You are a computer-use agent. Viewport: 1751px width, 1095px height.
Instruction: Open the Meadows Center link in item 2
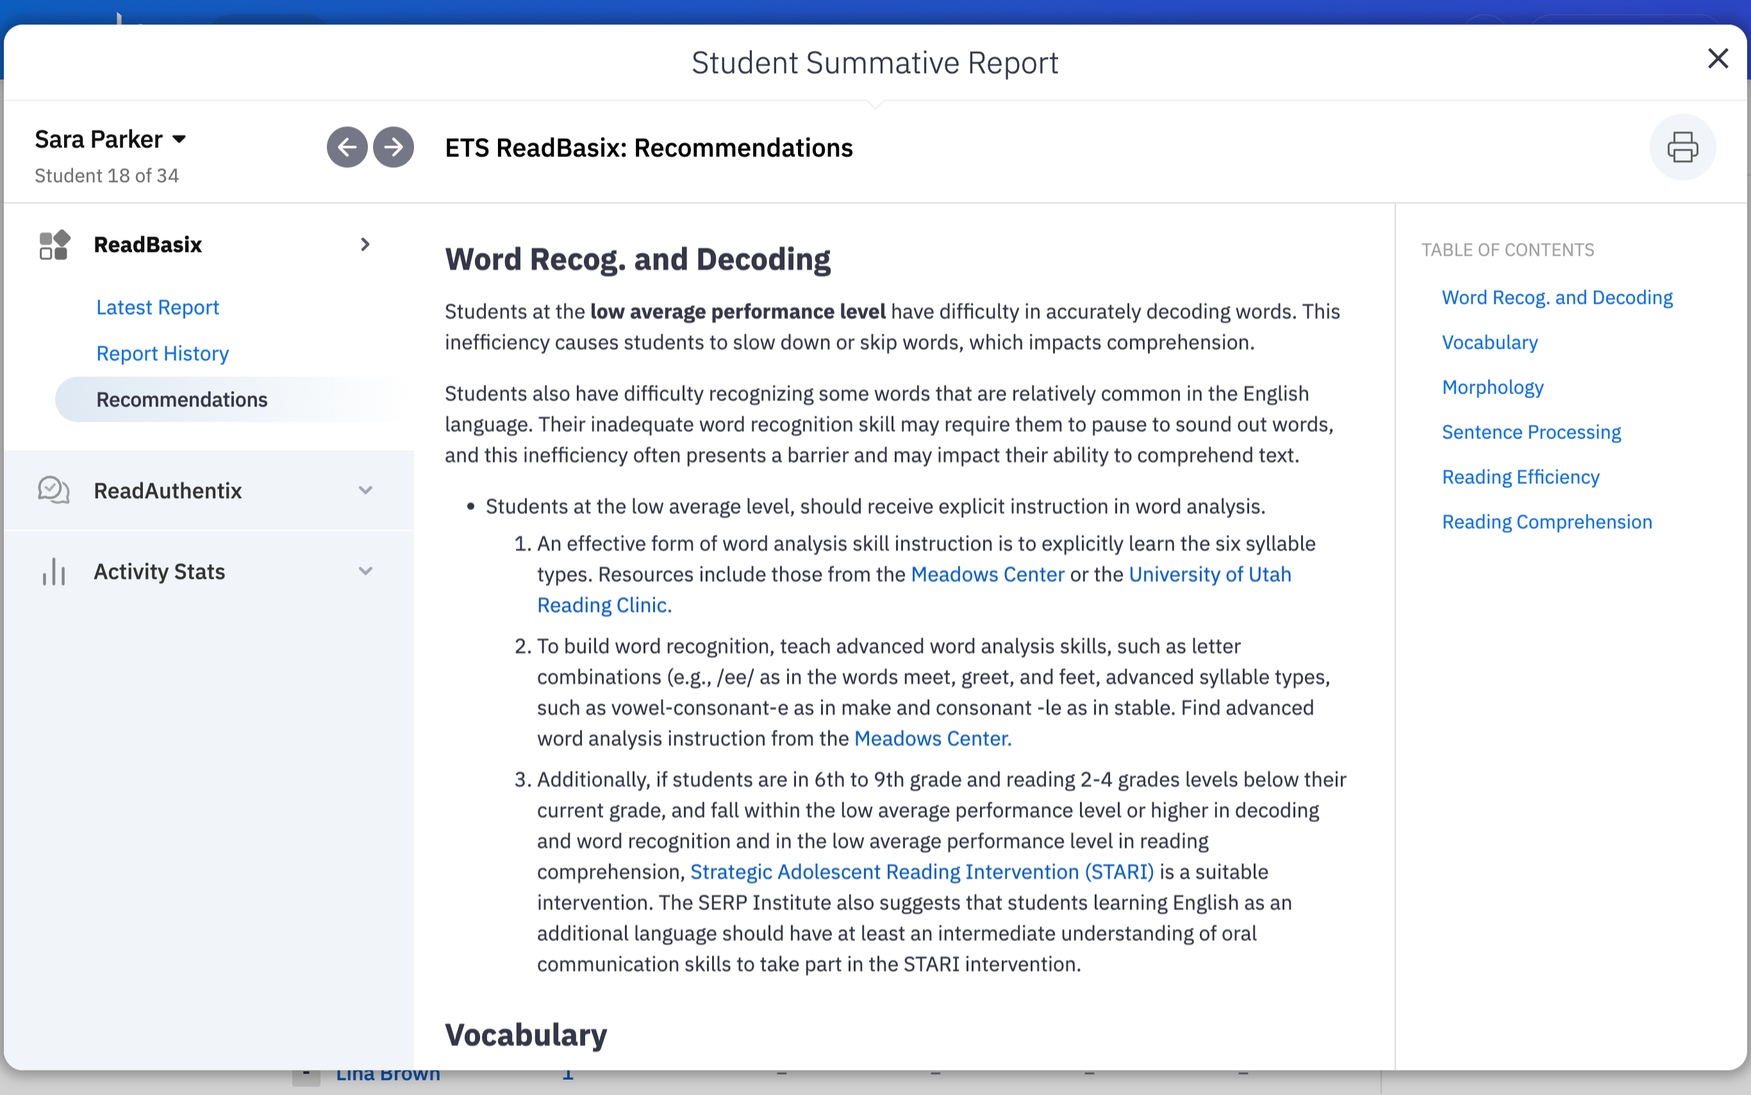click(933, 739)
